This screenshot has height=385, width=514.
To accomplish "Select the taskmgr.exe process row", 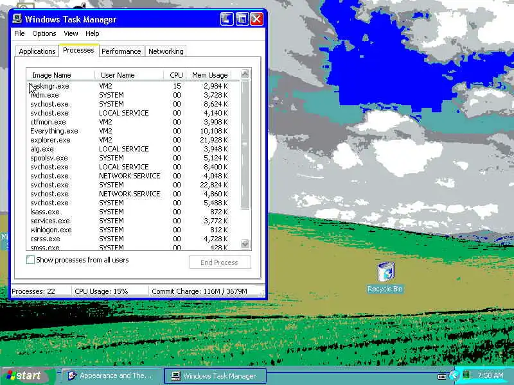I will coord(129,86).
